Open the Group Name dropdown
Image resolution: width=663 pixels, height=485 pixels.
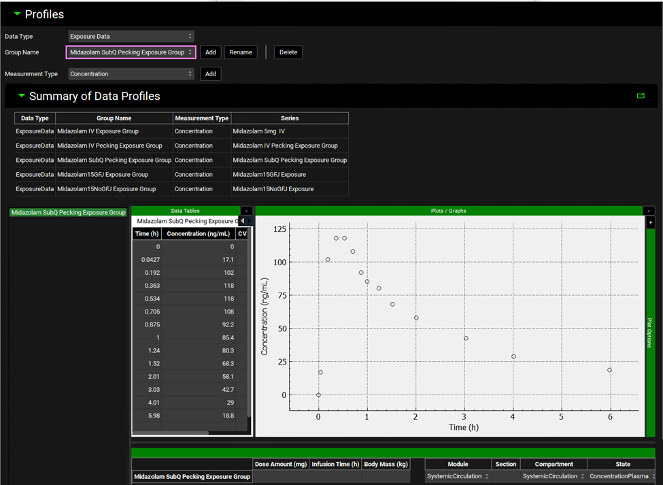131,52
